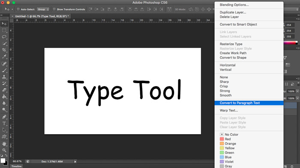The image size is (300, 168).
Task: Expand the toolbox with double-arrow
Action: 2,15
